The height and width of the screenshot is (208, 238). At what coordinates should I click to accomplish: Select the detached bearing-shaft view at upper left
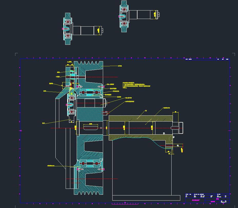pos(83,29)
